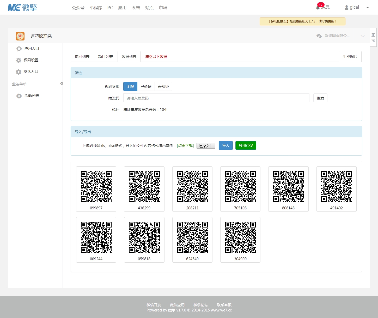Click the 搜索 button
This screenshot has width=378, height=318.
coord(320,98)
